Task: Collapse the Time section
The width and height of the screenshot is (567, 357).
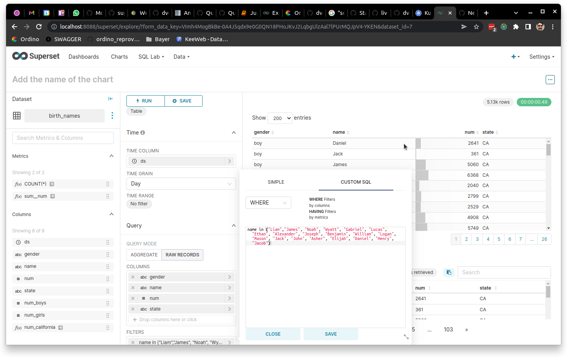Action: point(234,133)
